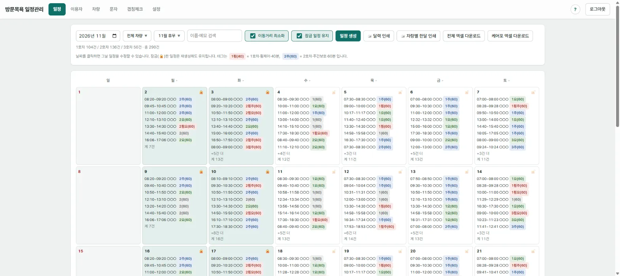Click the lock icon on day 3
The image size is (620, 276).
tap(267, 92)
